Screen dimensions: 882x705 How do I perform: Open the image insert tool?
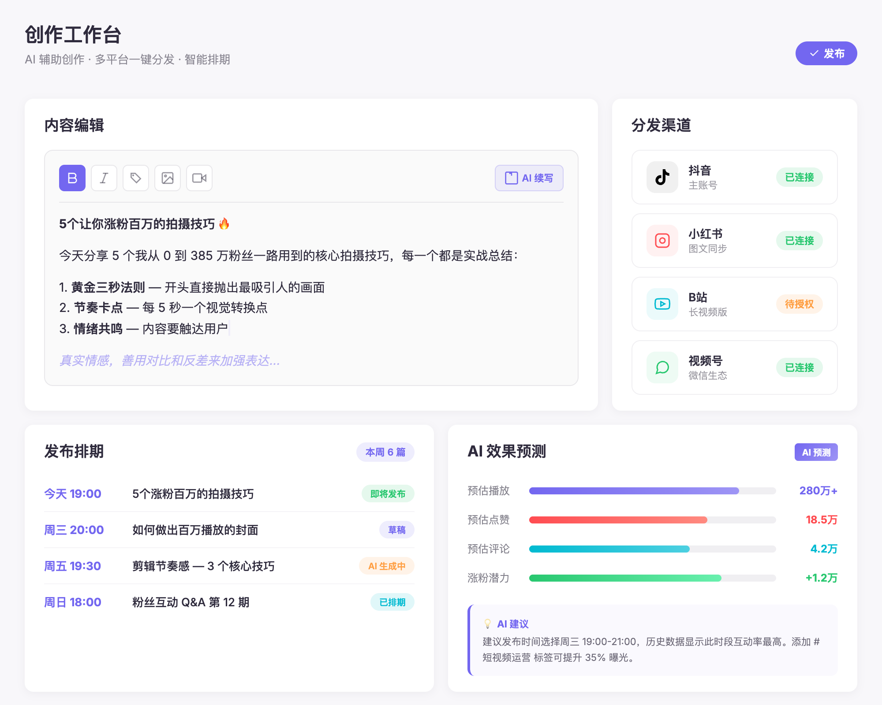(x=167, y=178)
